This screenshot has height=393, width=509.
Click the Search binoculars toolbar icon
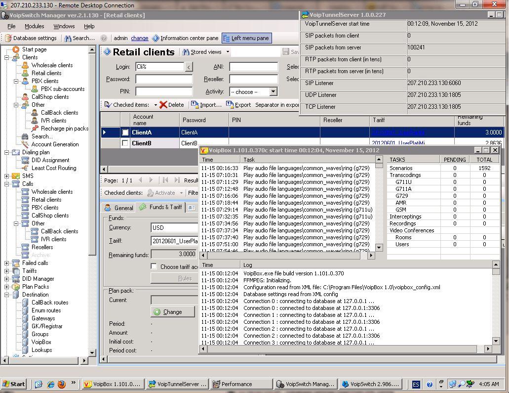(x=68, y=39)
